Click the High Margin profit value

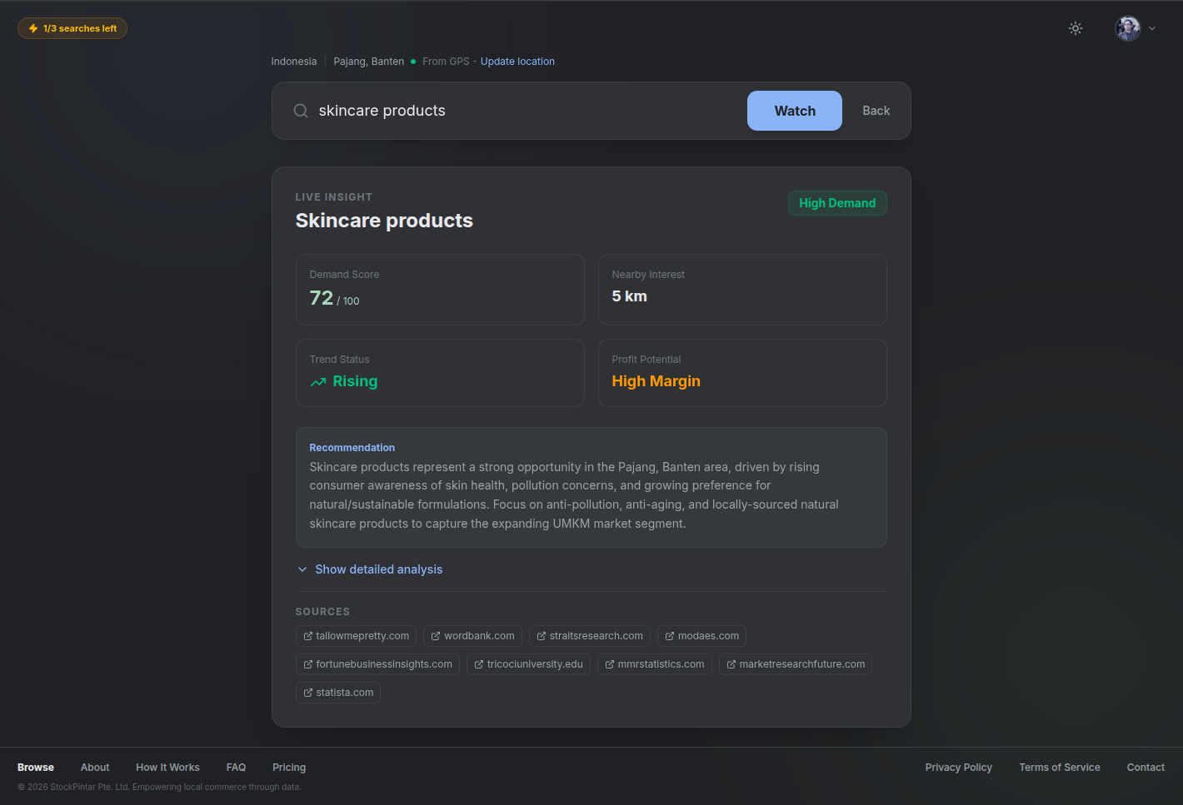click(x=656, y=381)
